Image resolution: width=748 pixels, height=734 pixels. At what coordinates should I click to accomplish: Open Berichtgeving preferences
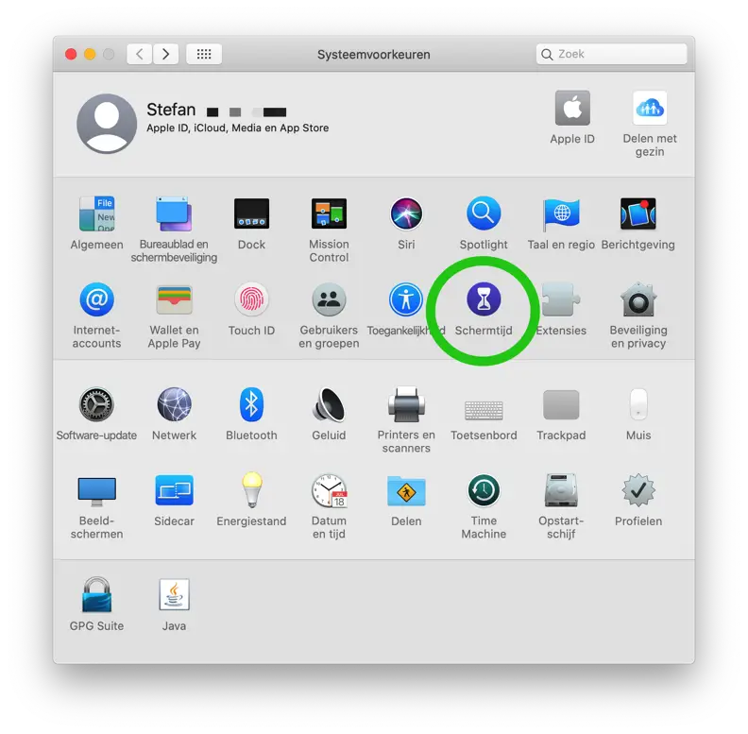[638, 213]
